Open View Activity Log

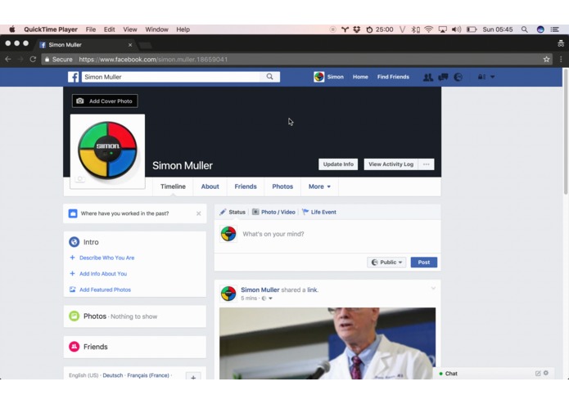(x=391, y=164)
